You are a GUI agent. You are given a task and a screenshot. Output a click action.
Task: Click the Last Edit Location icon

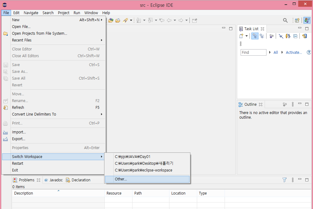(162, 20)
